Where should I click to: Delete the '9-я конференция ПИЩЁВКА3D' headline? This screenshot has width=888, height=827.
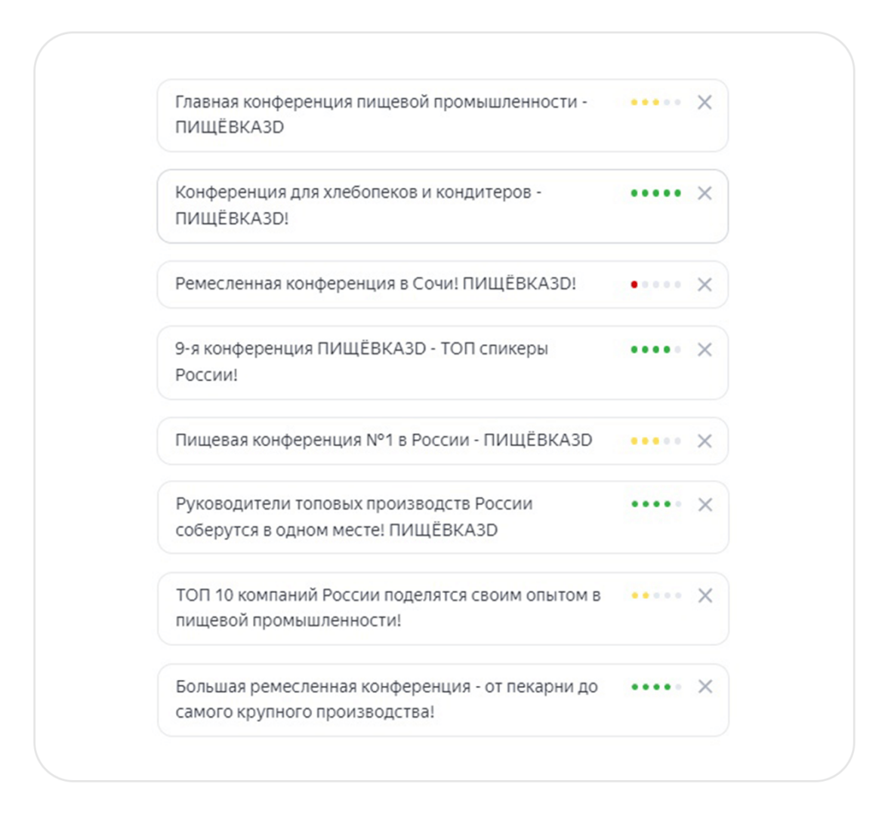point(705,349)
